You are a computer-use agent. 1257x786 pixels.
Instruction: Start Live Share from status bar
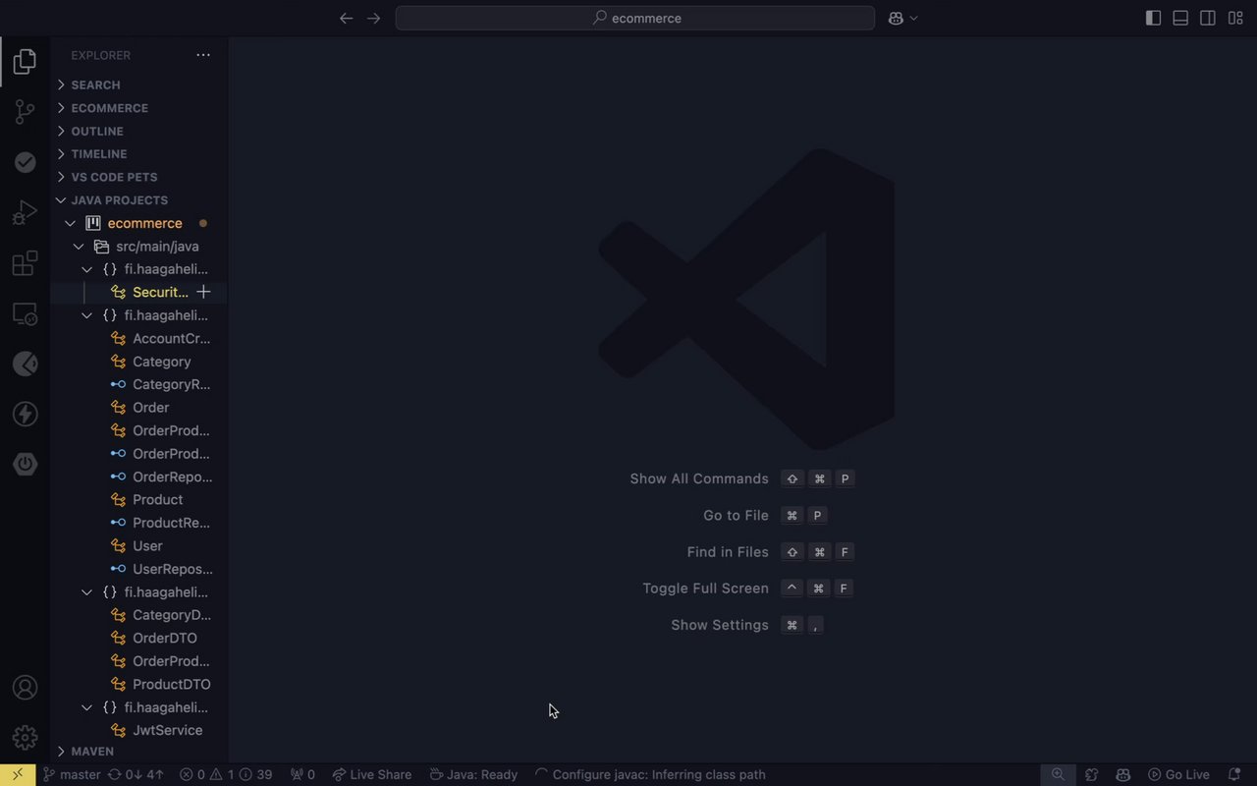371,774
